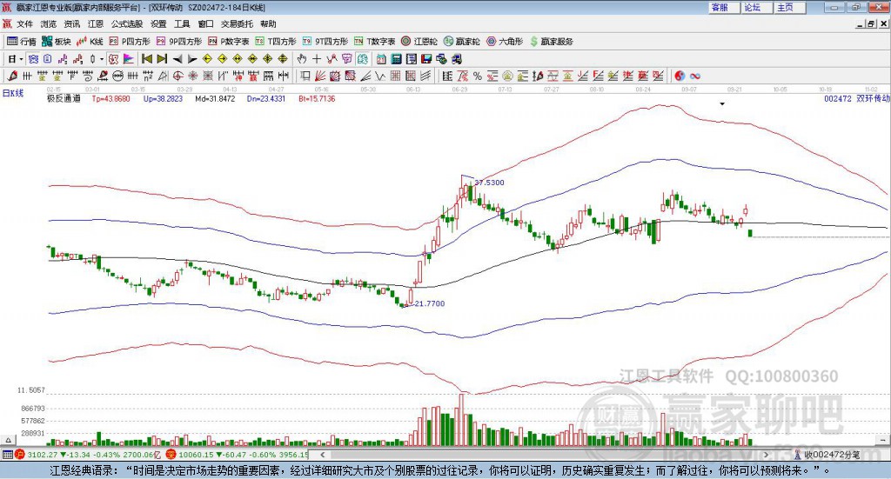This screenshot has height=479, width=891.
Task: Jump to first bar with skip-start icon
Action: click(146, 59)
